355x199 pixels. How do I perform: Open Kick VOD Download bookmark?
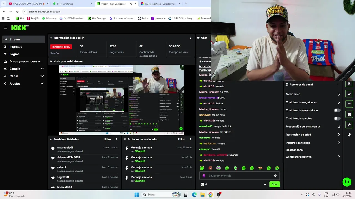(x=72, y=19)
